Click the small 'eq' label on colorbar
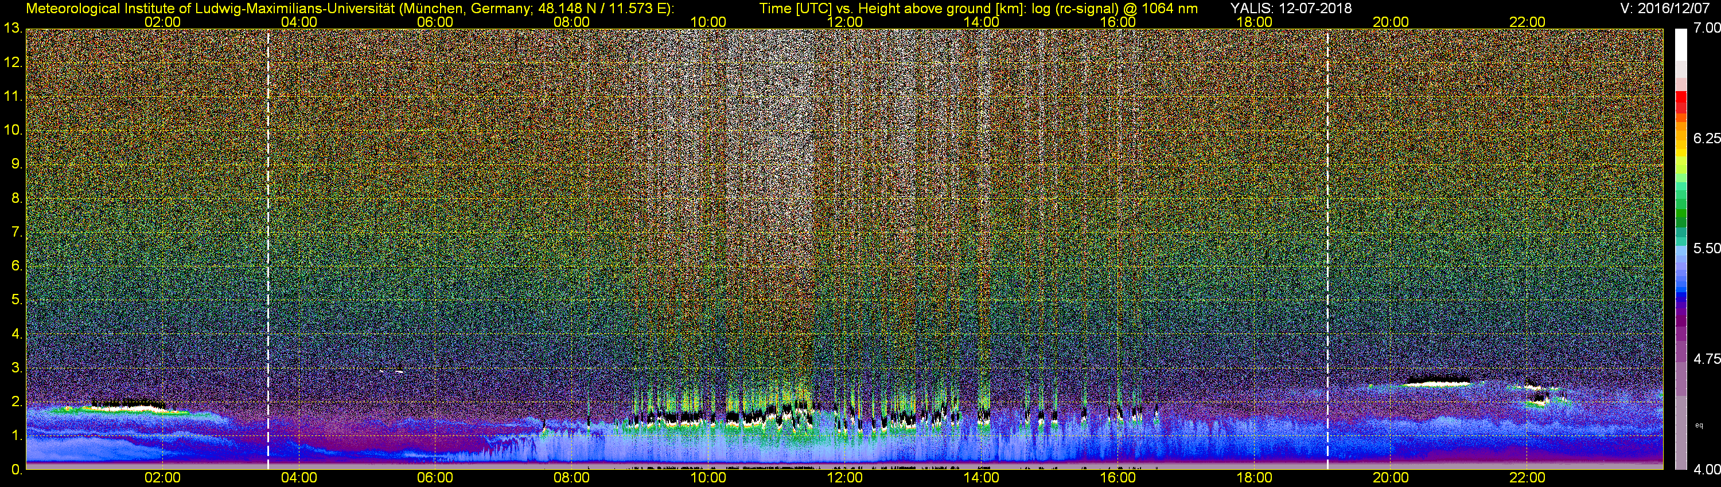 tap(1699, 425)
